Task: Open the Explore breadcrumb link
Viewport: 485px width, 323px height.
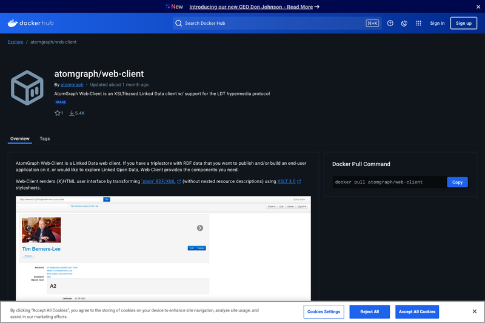Action: tap(16, 42)
